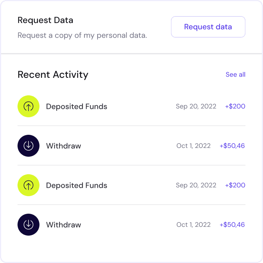The height and width of the screenshot is (263, 263).
Task: Click the first +$50,46 amount
Action: [232, 146]
